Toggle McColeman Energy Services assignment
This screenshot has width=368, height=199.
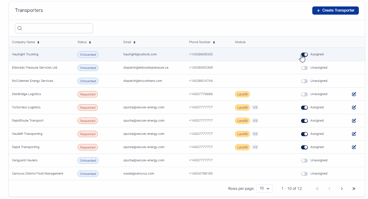[x=304, y=81]
